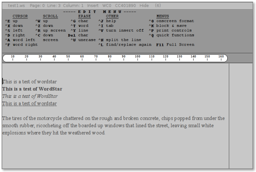Select '^J help' command
Image resolution: width=256 pixels, height=172 pixels.
pyautogui.click(x=107, y=21)
